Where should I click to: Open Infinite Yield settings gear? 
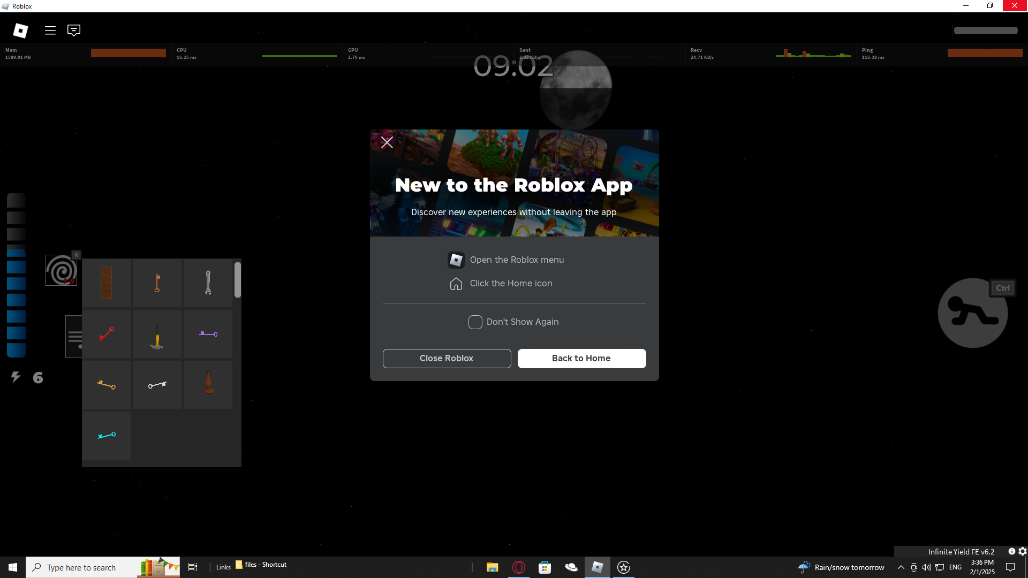coord(1022,551)
